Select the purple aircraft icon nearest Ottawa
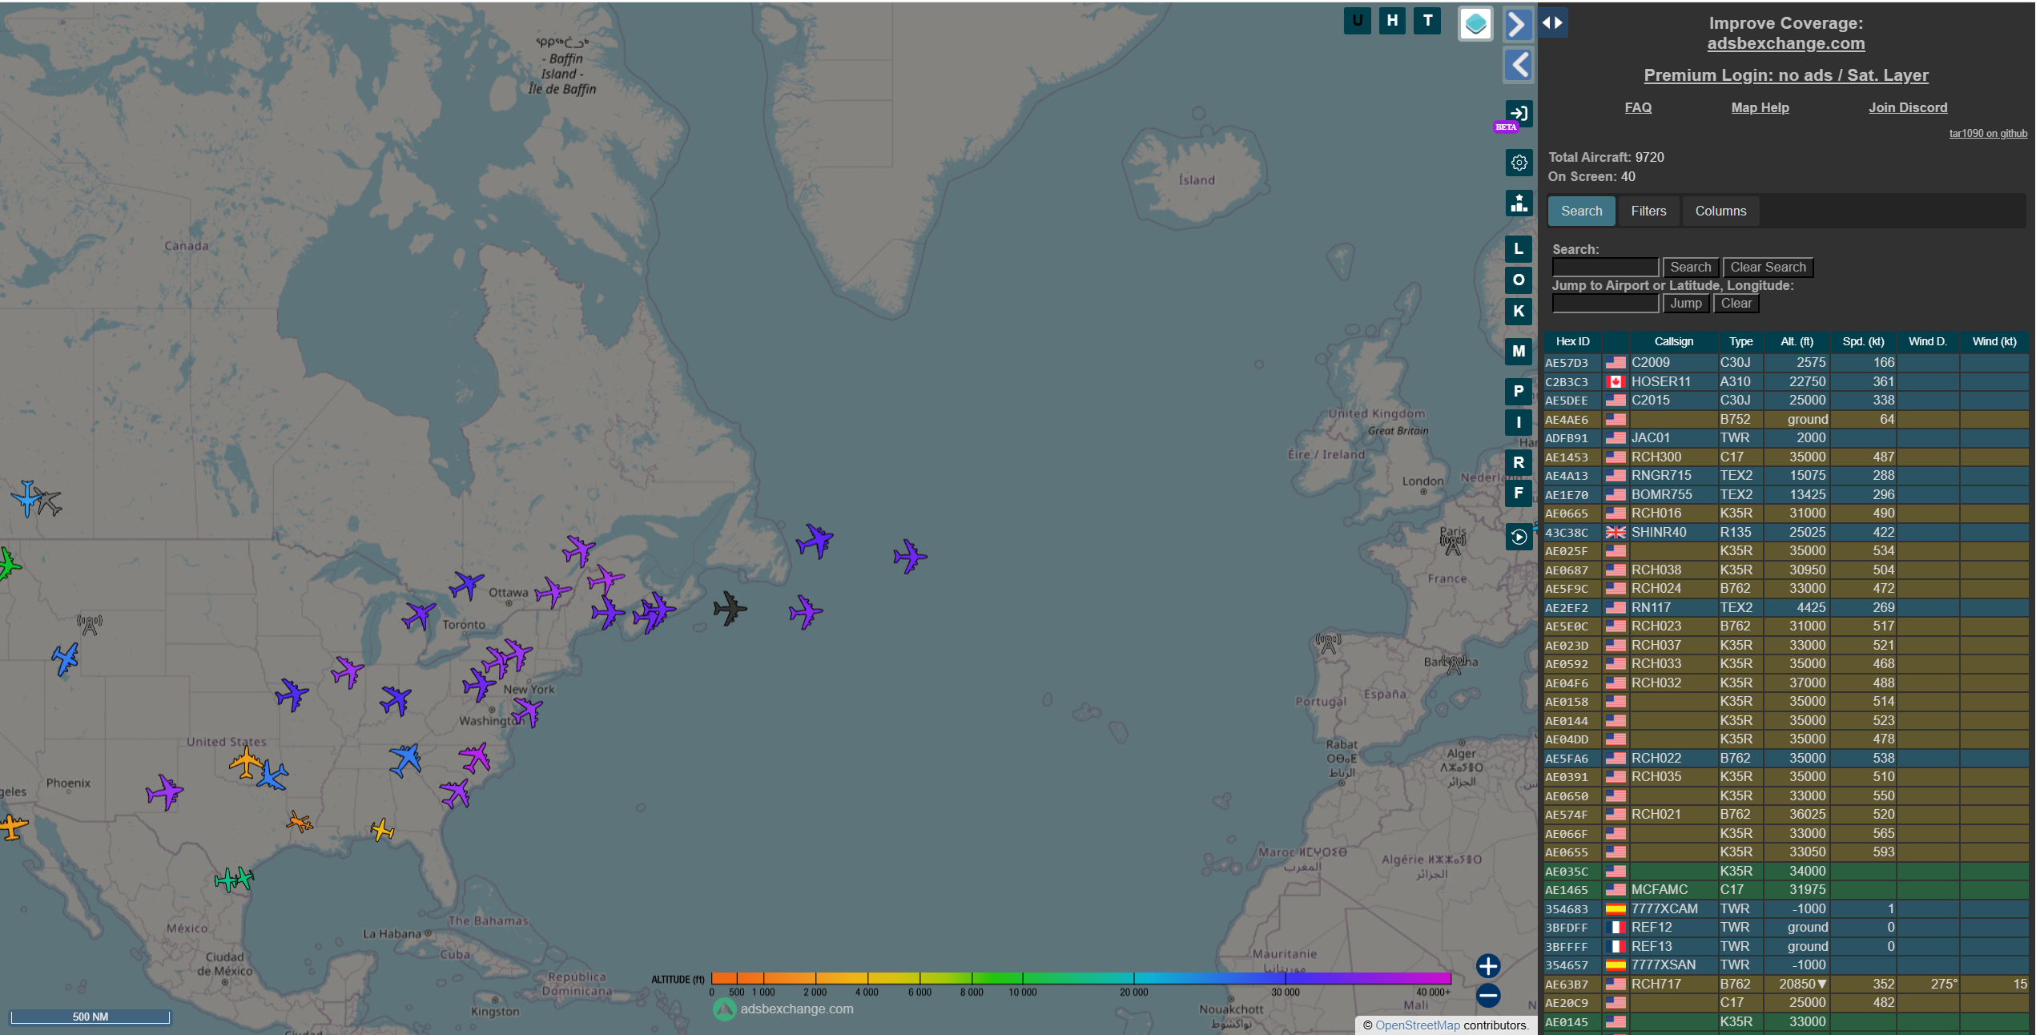The image size is (2036, 1035). (x=553, y=593)
